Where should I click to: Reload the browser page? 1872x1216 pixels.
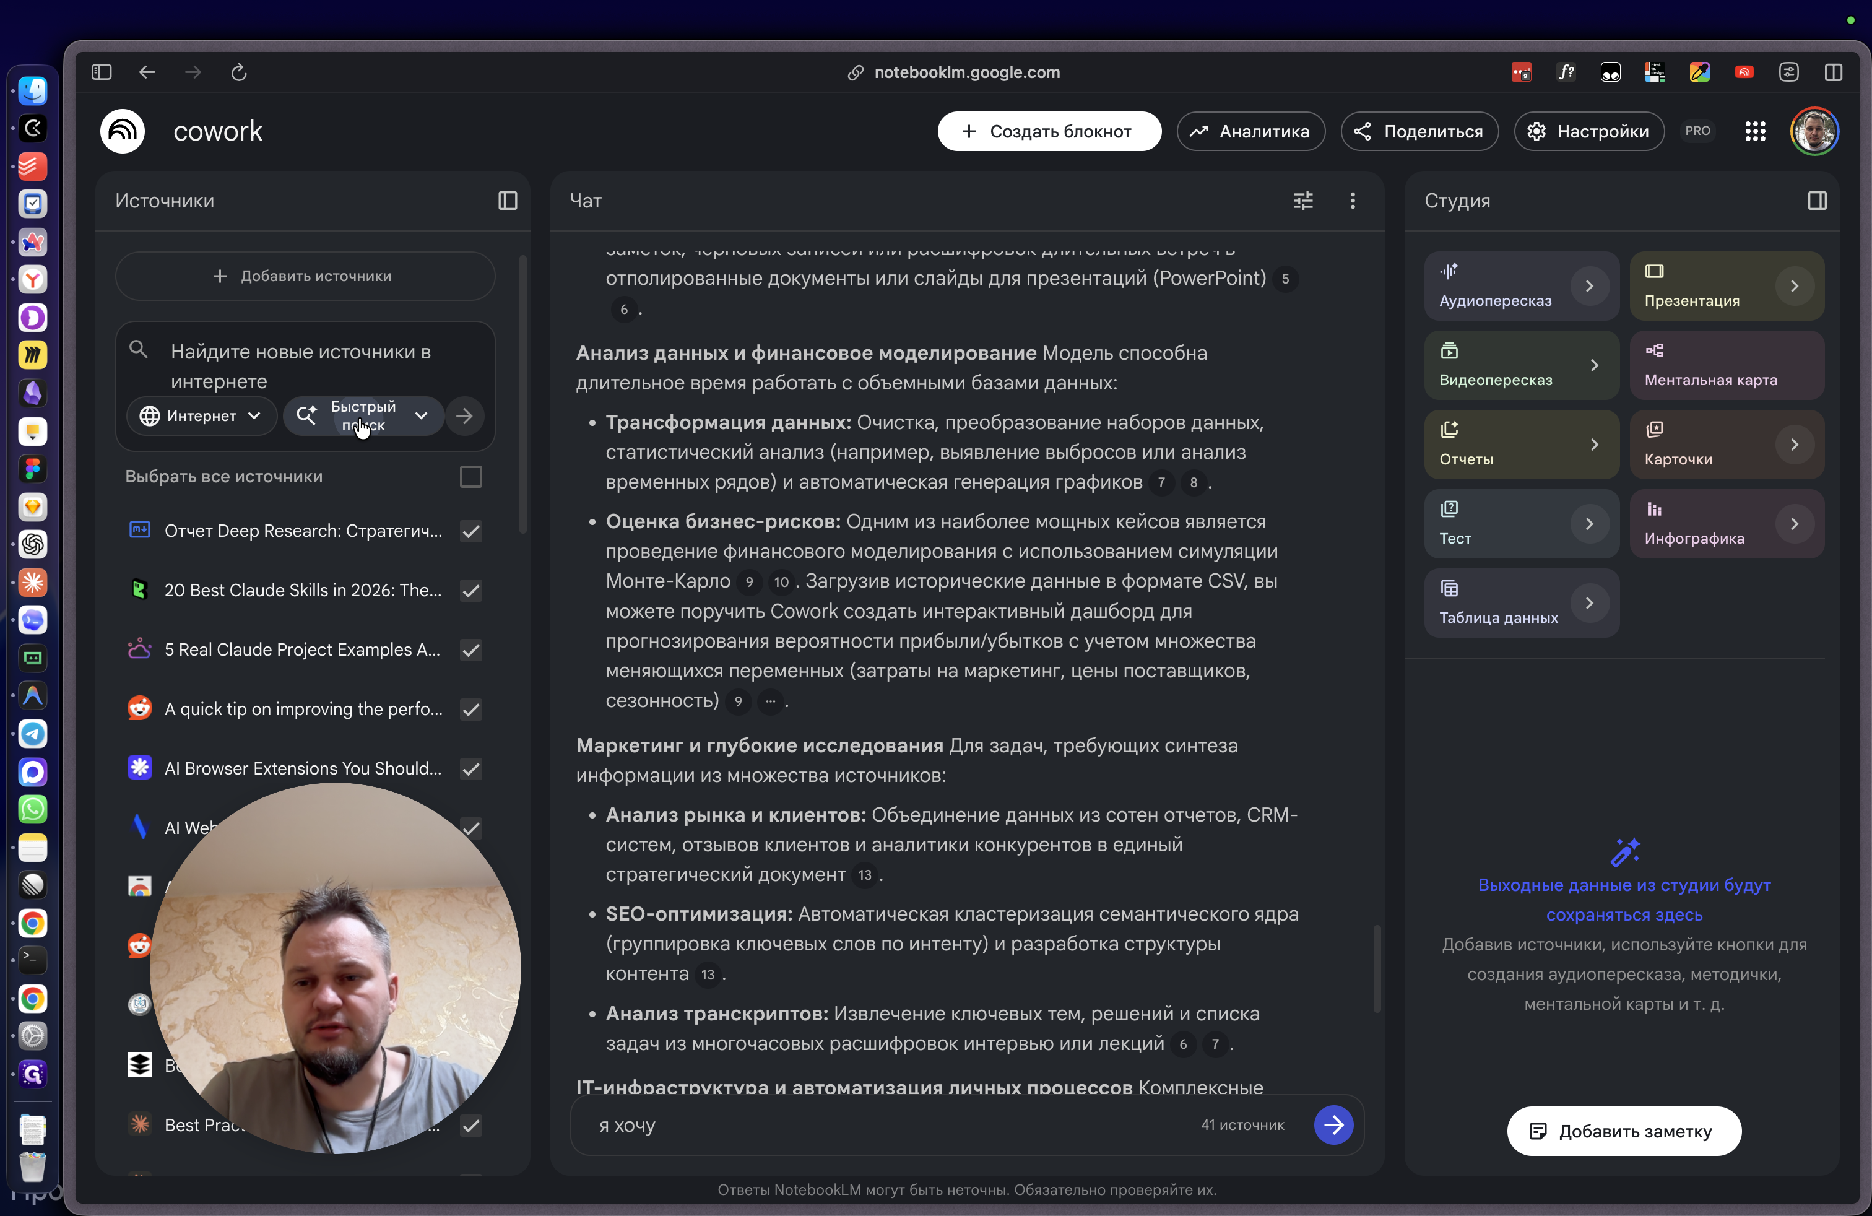click(239, 72)
